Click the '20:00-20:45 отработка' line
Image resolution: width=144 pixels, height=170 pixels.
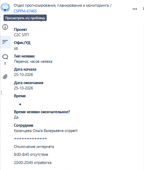[x=33, y=163]
